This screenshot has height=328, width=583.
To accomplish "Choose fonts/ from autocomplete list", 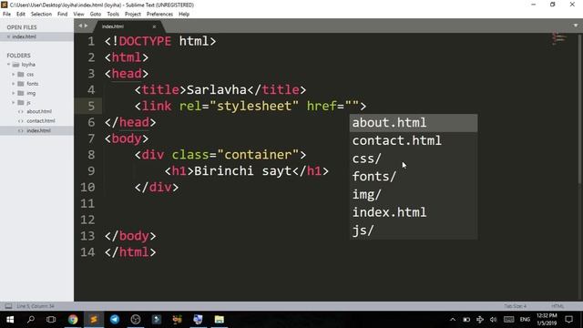I will pyautogui.click(x=413, y=176).
